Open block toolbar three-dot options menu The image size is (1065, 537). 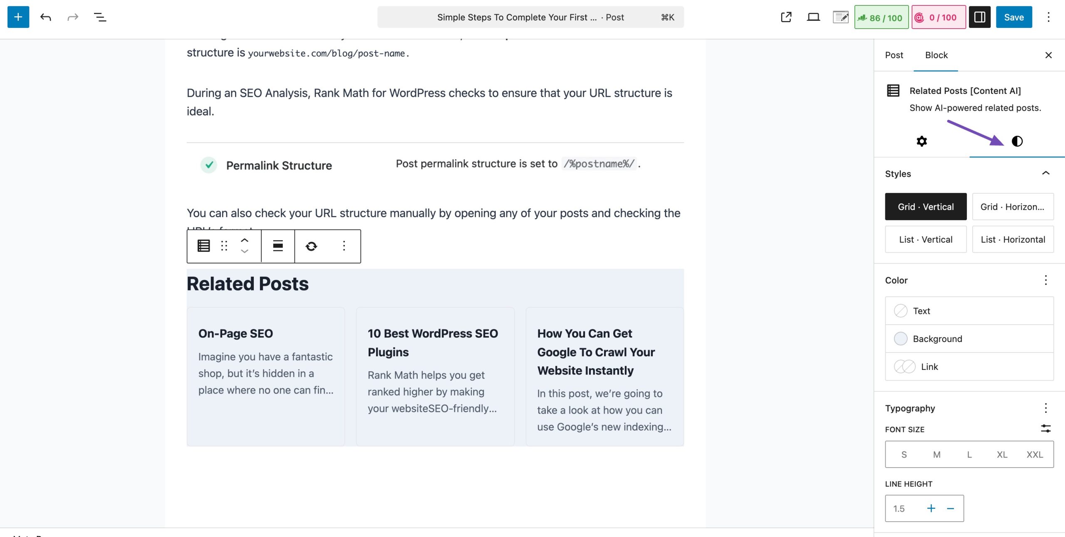[344, 246]
